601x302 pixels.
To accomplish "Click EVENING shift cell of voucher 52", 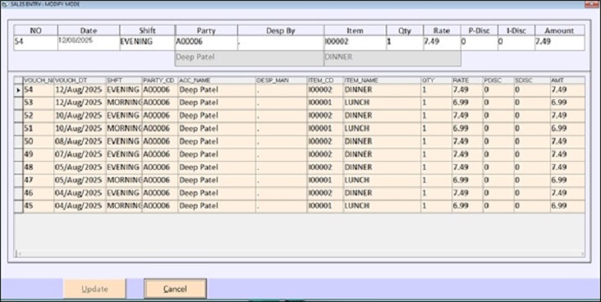I will (124, 116).
